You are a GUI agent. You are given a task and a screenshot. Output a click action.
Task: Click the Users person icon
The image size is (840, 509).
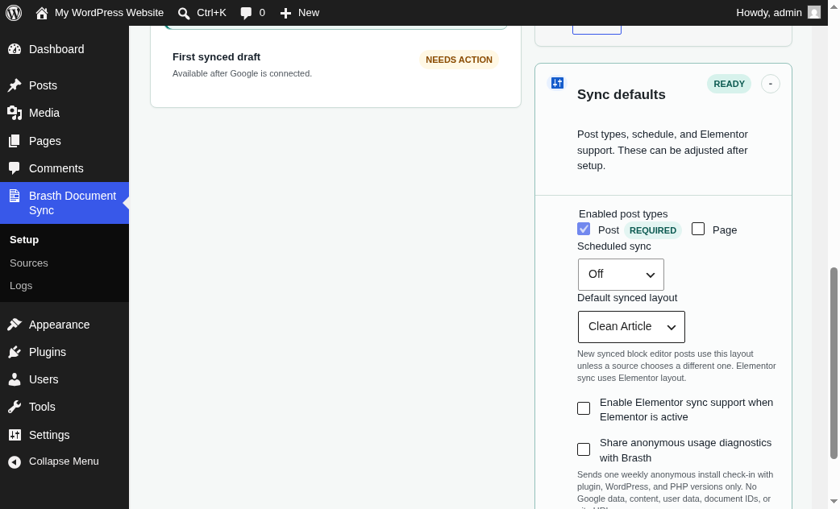point(15,379)
